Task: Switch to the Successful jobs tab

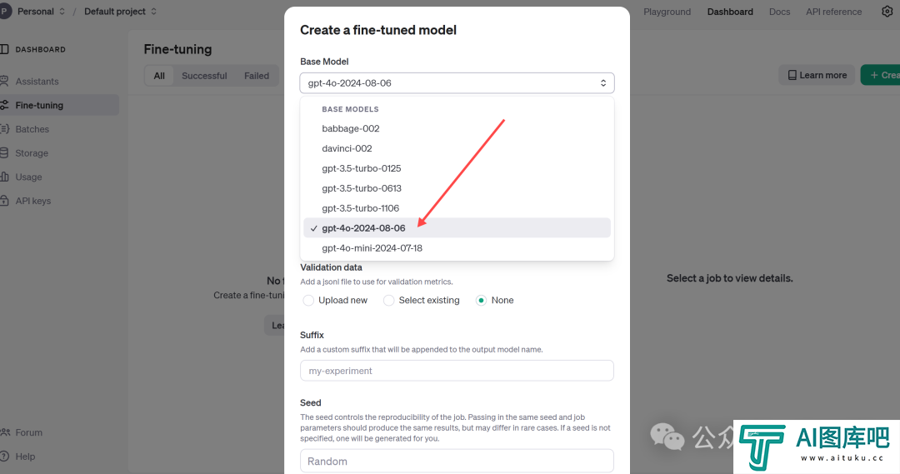Action: point(204,76)
